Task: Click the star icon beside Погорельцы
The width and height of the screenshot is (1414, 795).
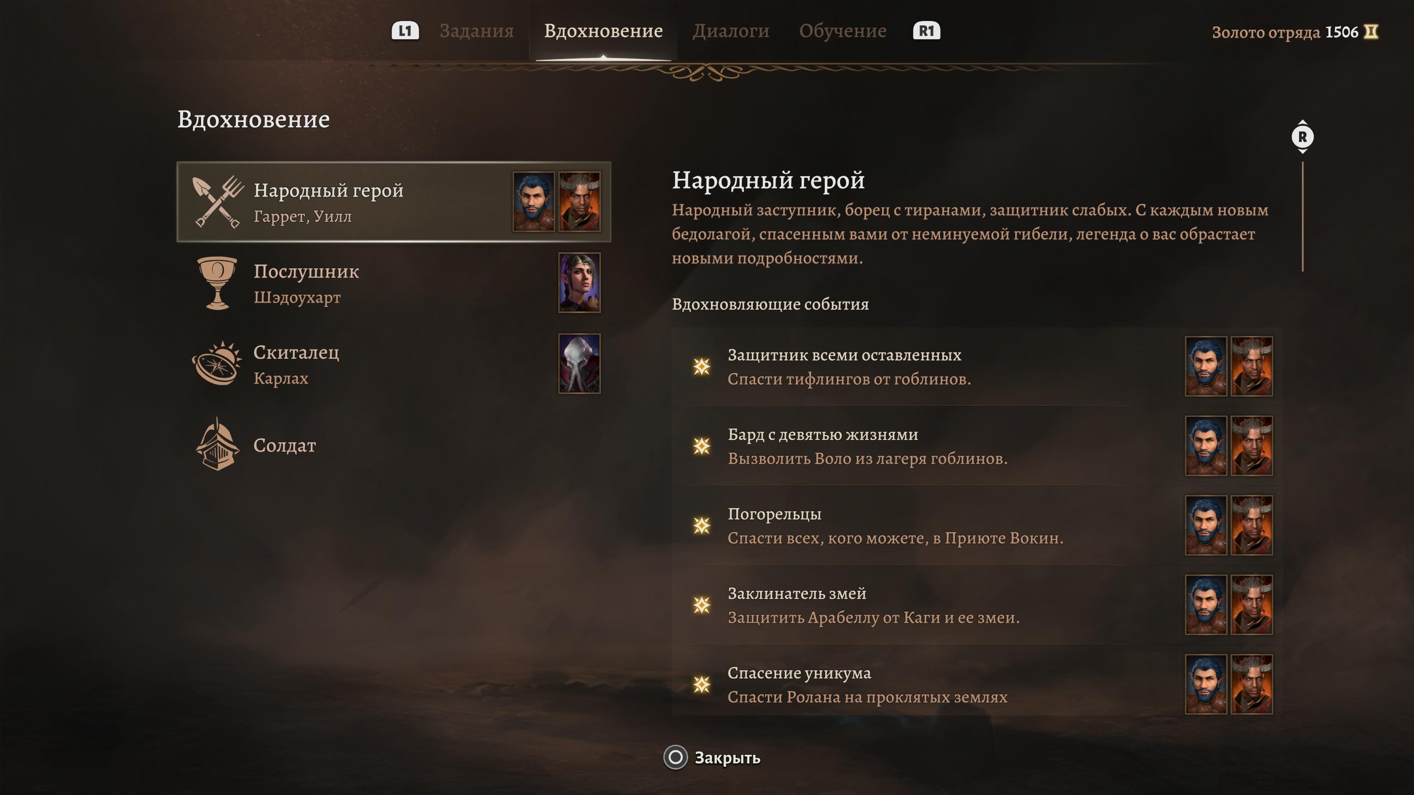Action: (701, 526)
